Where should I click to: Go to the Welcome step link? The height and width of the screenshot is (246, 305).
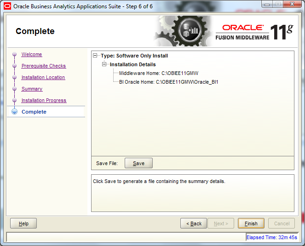tap(32, 54)
